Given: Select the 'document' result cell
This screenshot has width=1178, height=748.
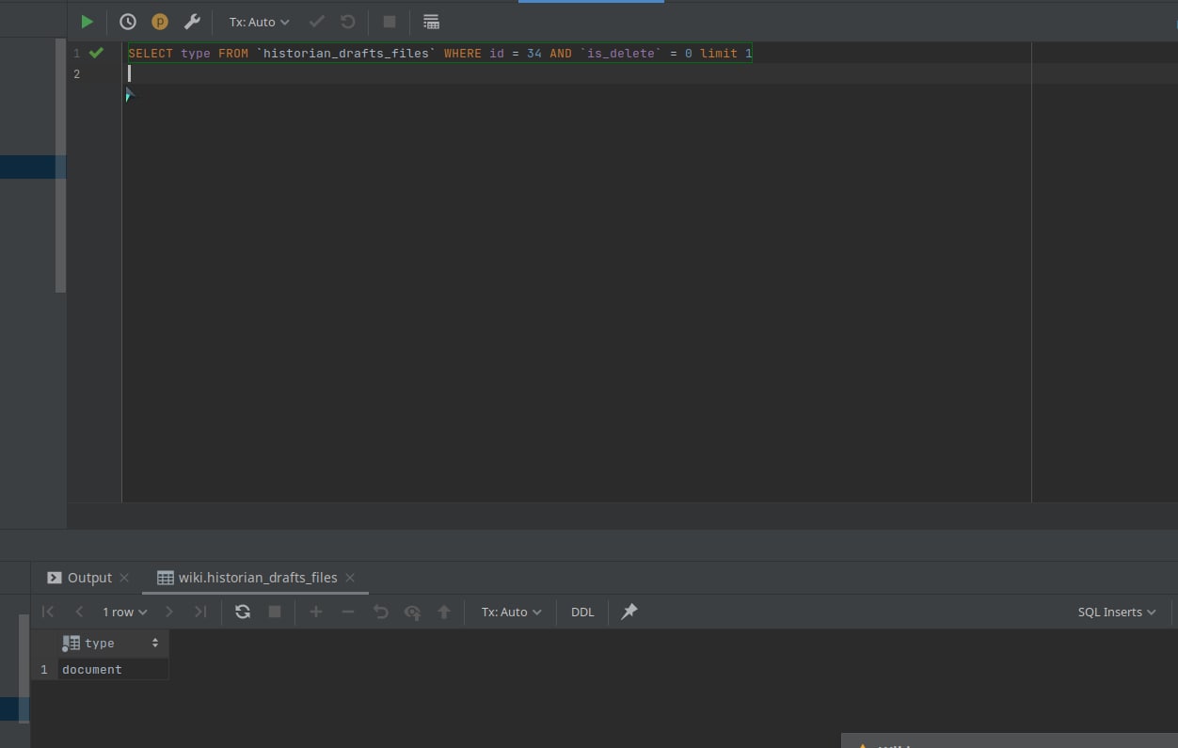Looking at the screenshot, I should [92, 670].
